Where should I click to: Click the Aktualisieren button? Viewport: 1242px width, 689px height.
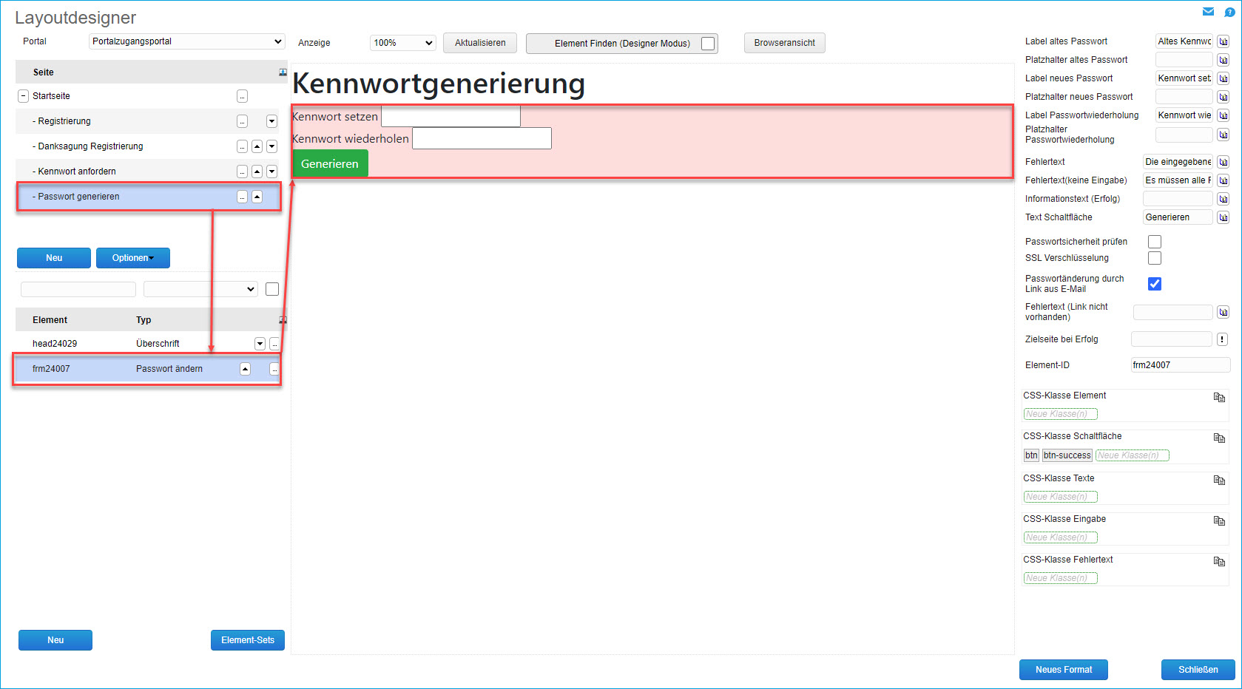480,43
